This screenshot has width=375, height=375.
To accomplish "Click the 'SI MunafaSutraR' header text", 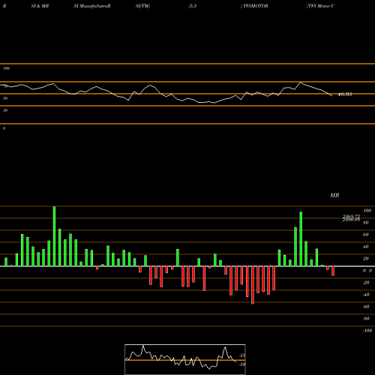I will click(x=92, y=6).
